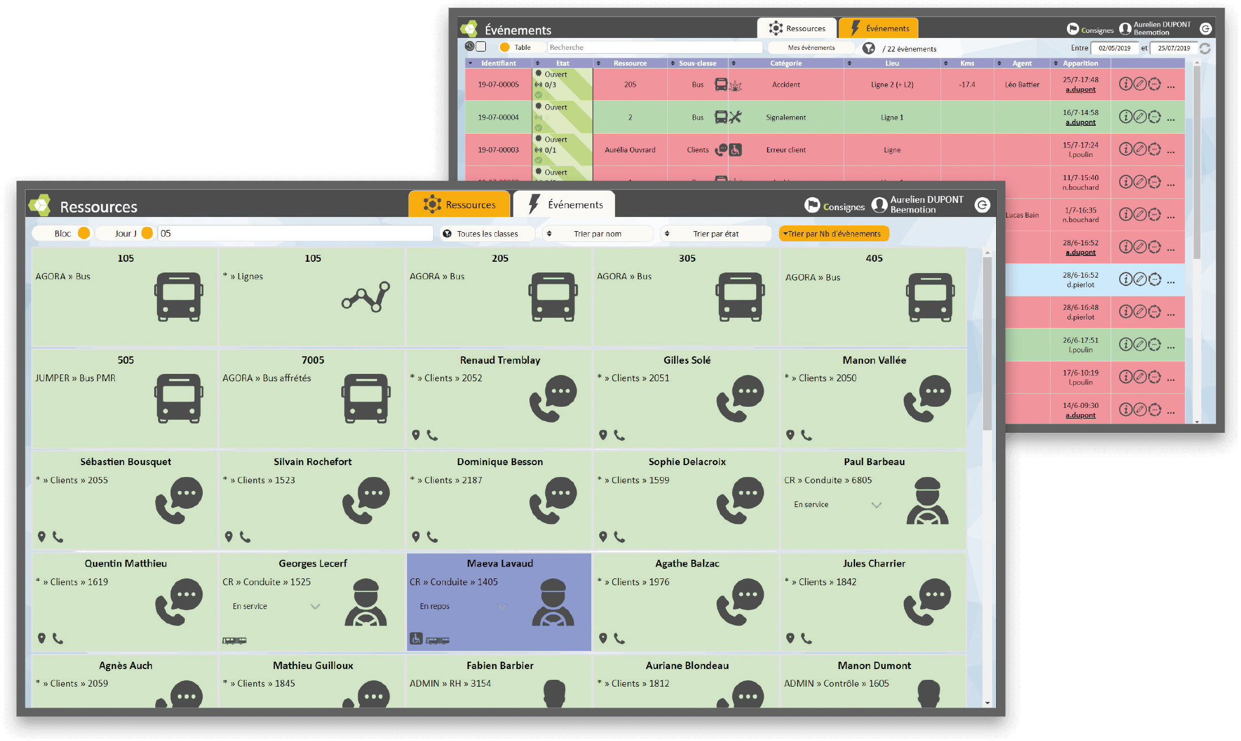The width and height of the screenshot is (1241, 741).
Task: Click edit pencil icon for event 19-07-00004
Action: [x=1140, y=117]
